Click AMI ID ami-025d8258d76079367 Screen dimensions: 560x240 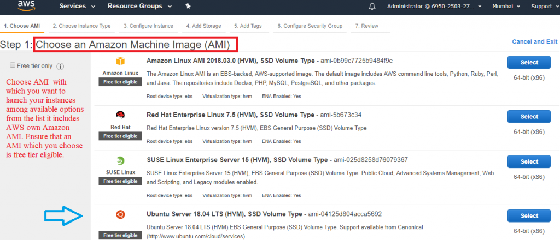coord(371,160)
